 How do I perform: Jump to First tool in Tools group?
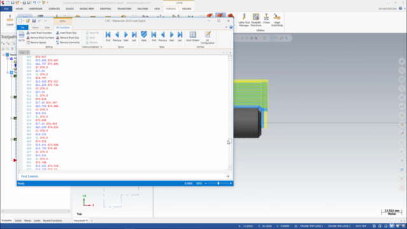154,36
